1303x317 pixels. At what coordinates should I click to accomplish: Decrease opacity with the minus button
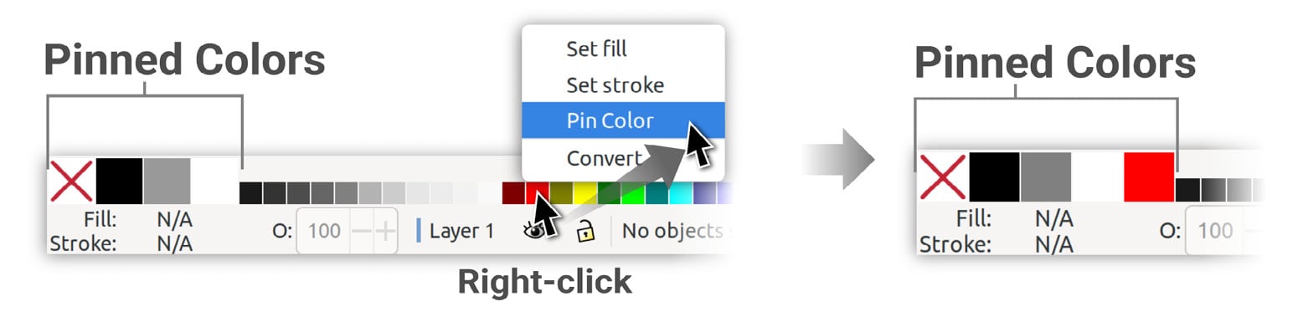tap(362, 231)
